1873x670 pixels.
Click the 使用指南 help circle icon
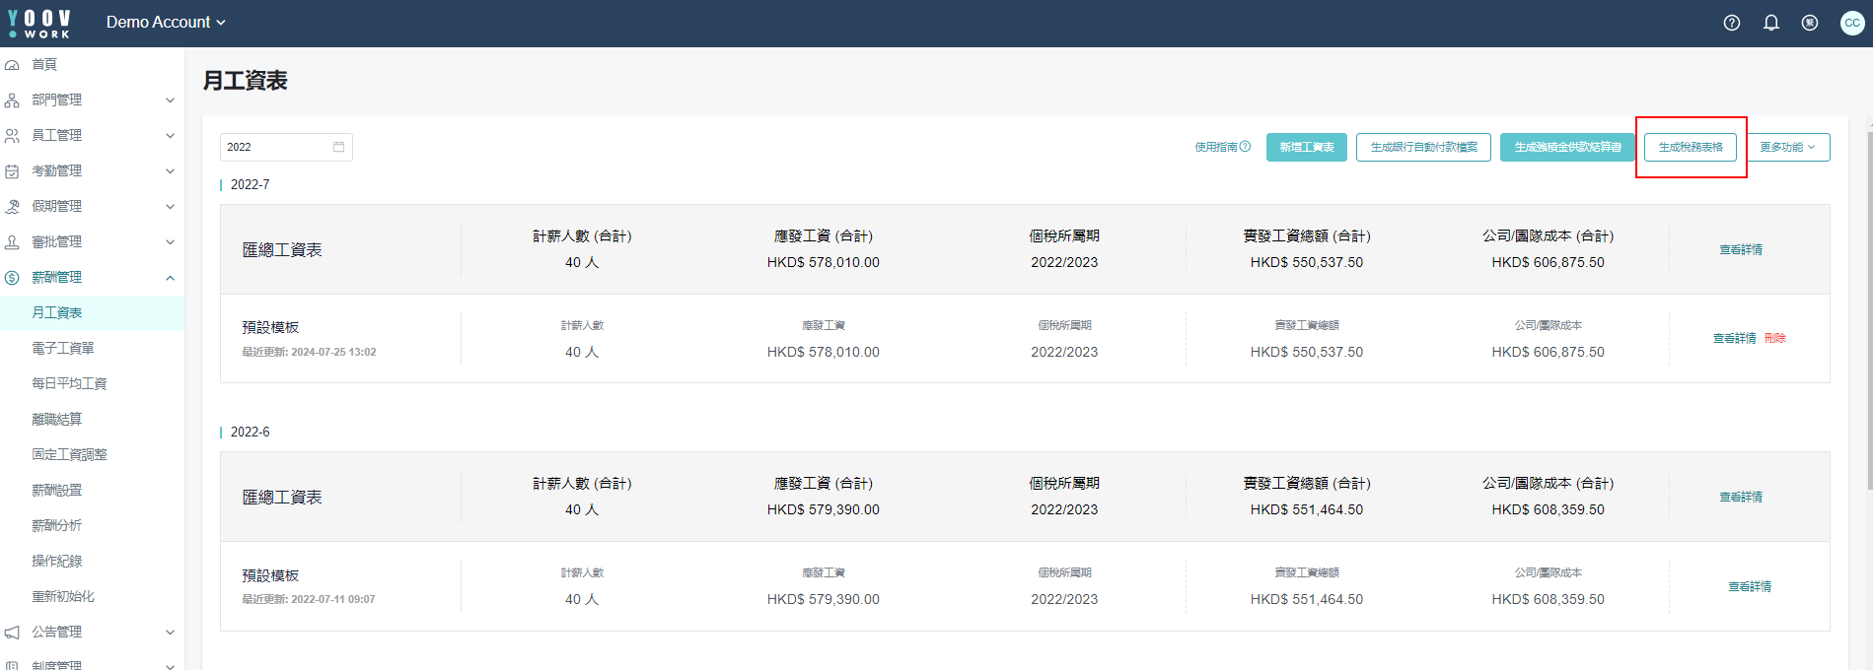pyautogui.click(x=1245, y=147)
